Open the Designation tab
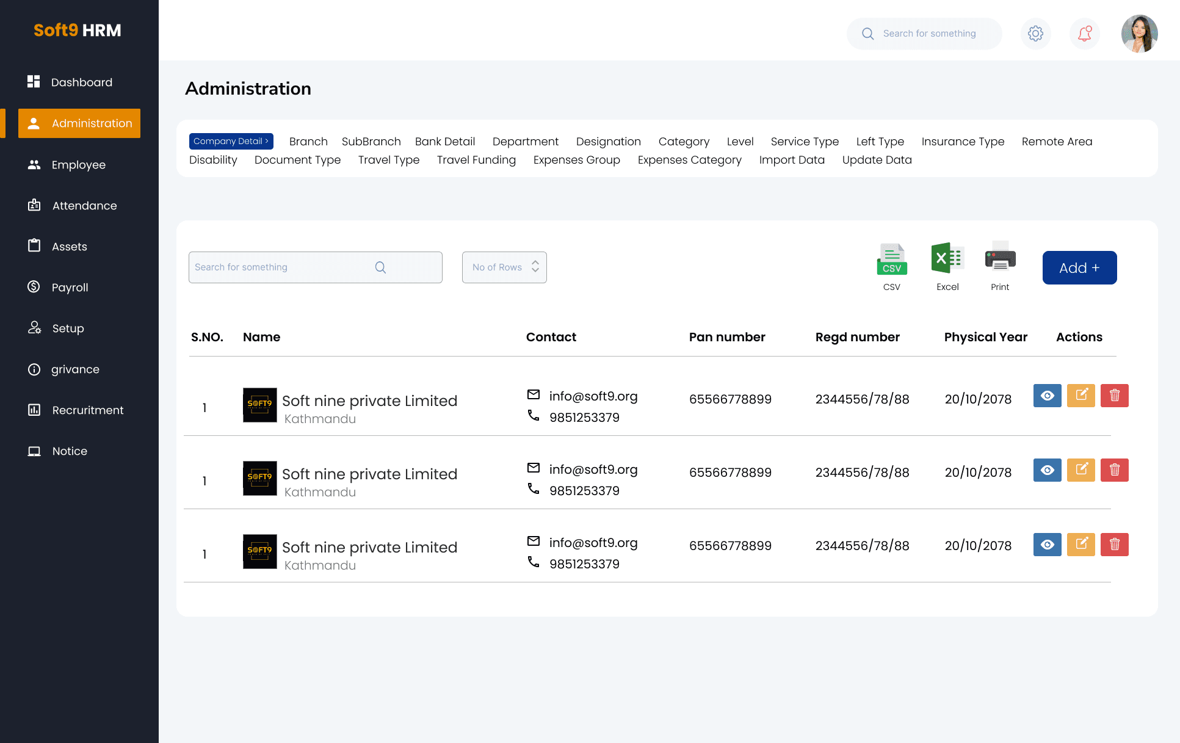 tap(609, 142)
